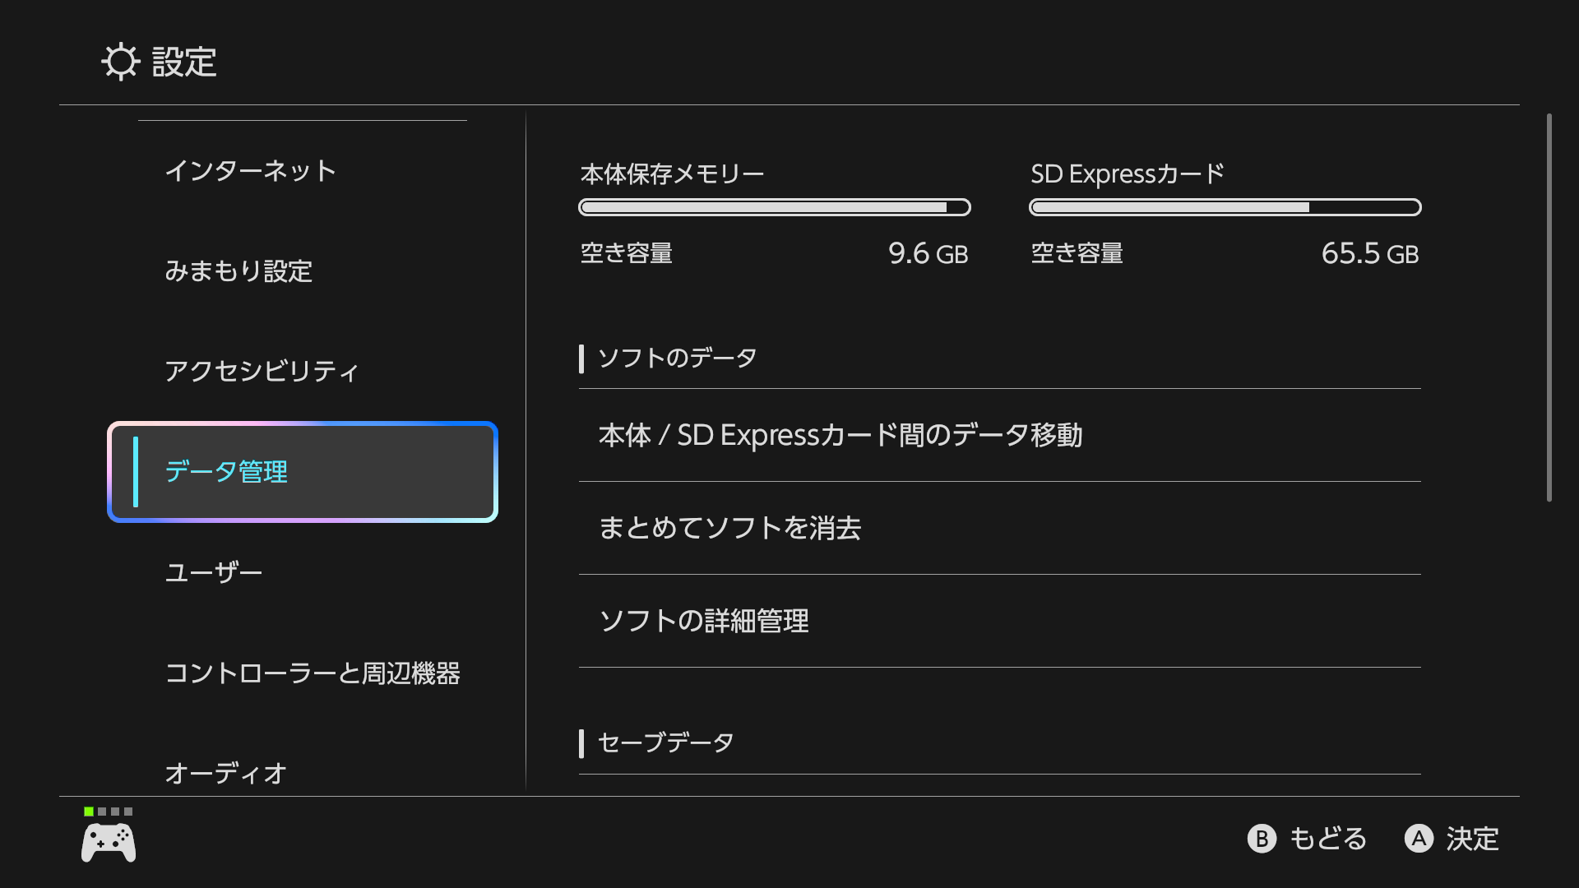Go to ユーザー settings
The image size is (1579, 888).
pyautogui.click(x=214, y=572)
